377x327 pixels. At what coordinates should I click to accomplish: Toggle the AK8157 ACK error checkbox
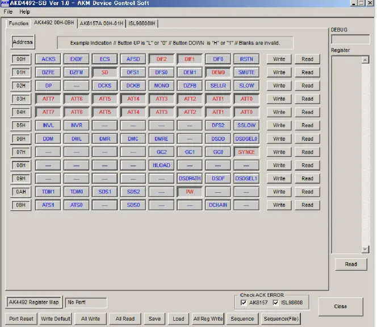[x=244, y=303]
